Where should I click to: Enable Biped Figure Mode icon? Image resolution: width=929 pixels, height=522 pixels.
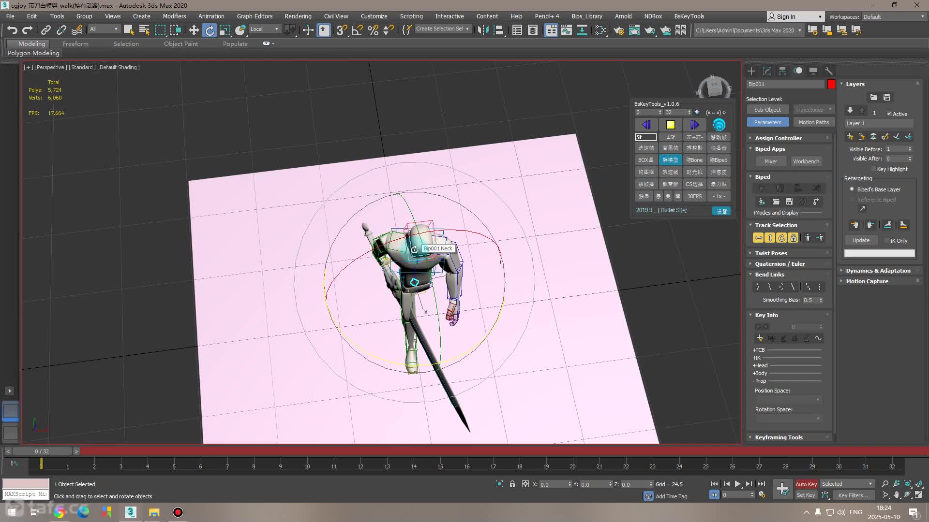click(x=762, y=188)
